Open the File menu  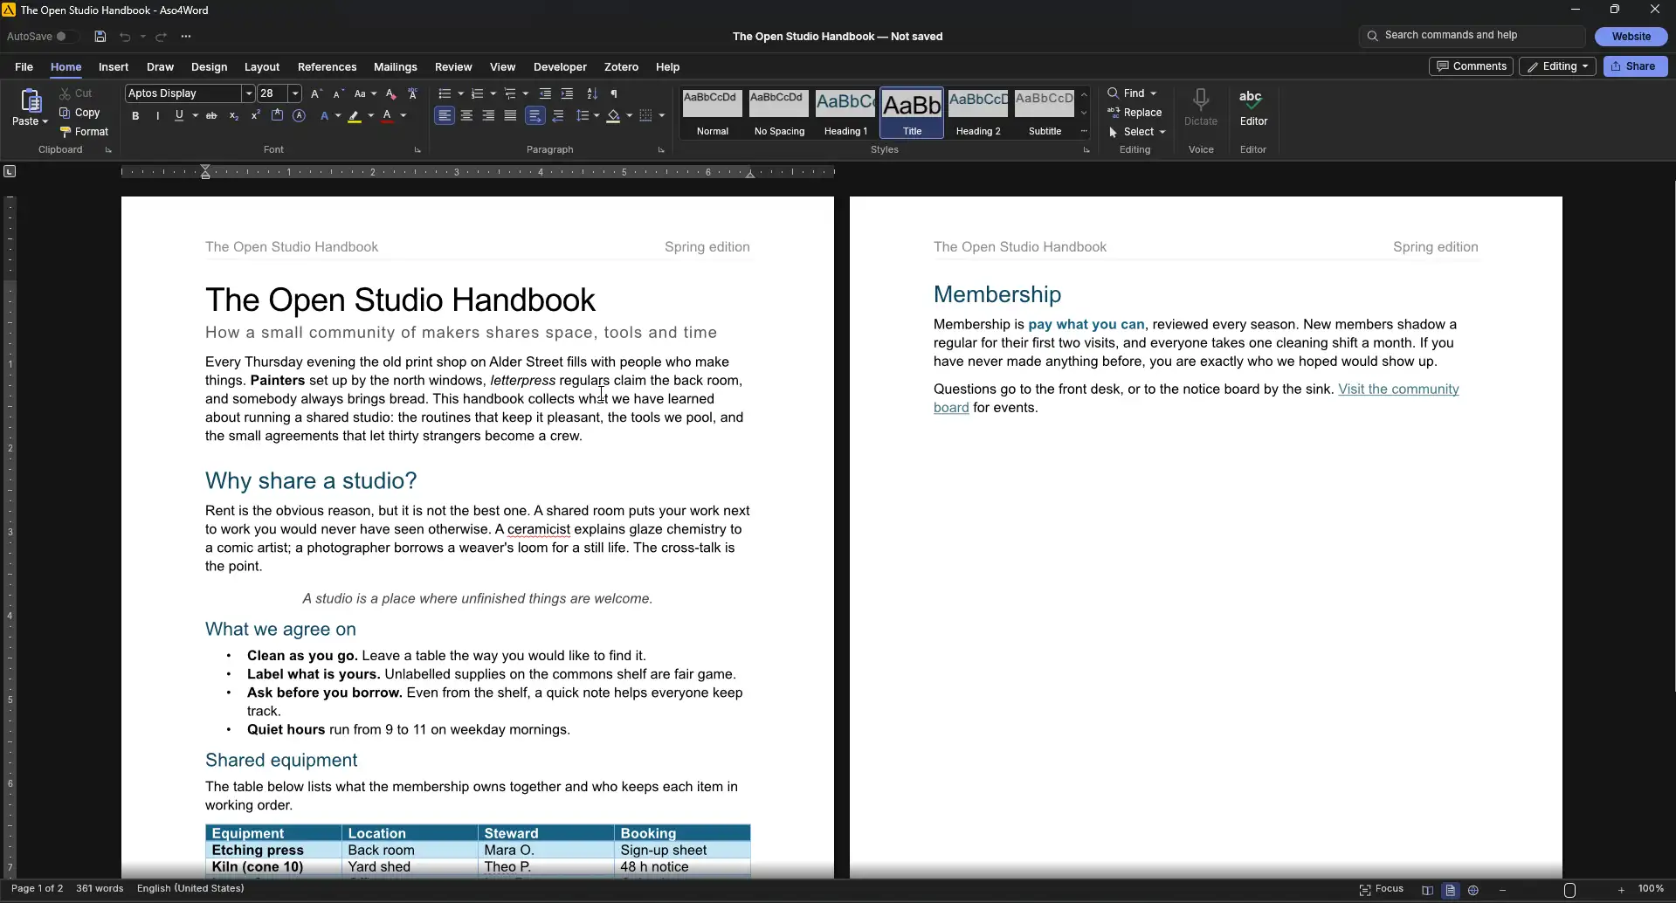[24, 67]
